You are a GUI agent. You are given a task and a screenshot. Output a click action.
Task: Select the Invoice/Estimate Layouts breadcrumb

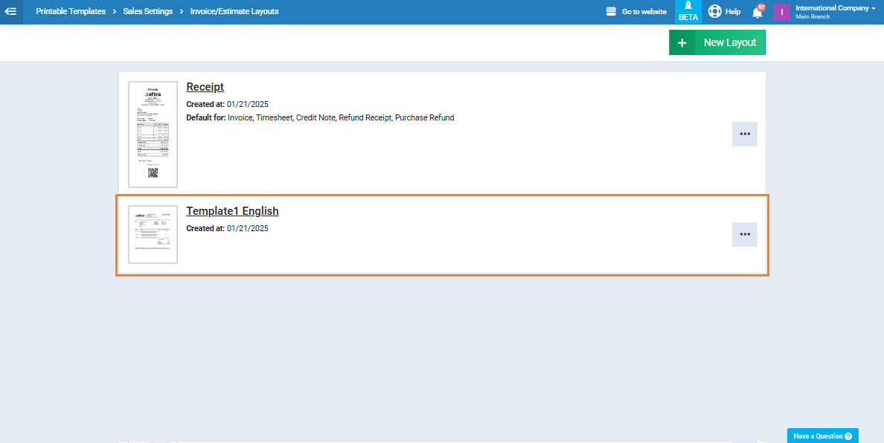point(234,12)
